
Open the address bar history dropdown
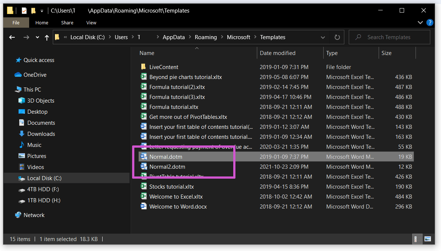pyautogui.click(x=323, y=37)
